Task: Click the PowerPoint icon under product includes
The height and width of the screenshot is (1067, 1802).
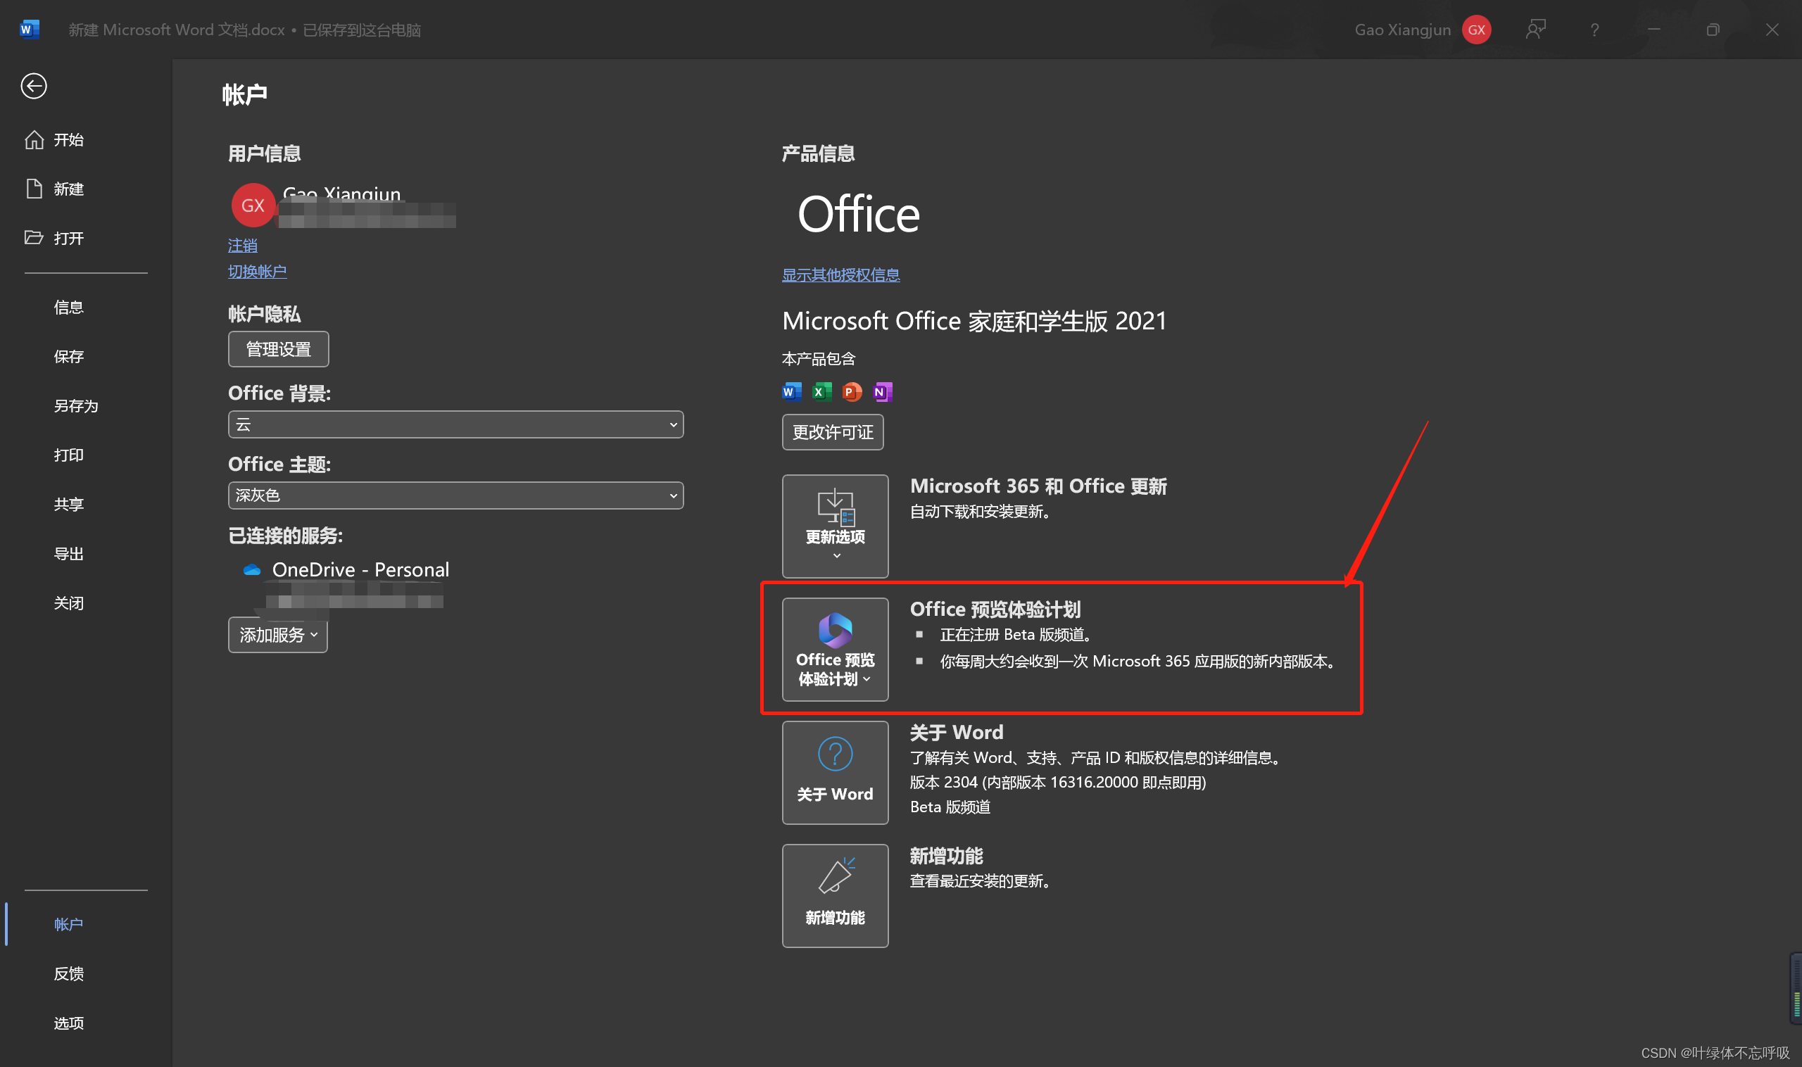Action: tap(852, 392)
